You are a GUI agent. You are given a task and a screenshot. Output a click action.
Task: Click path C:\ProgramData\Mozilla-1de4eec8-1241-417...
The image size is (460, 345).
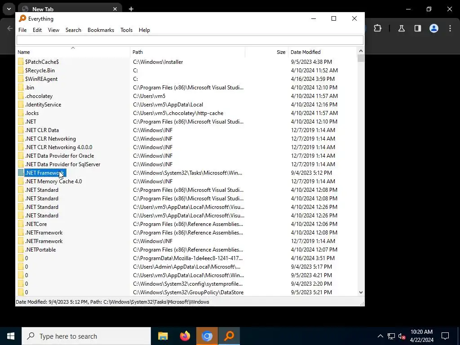tap(188, 258)
